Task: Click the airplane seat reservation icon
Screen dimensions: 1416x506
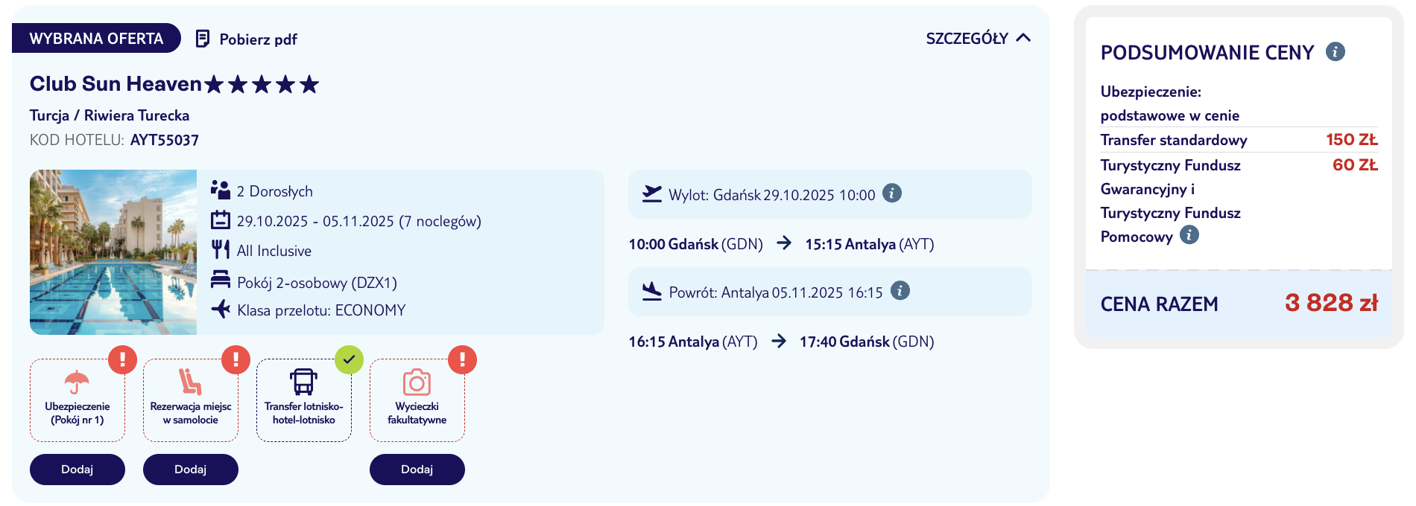Action: [190, 382]
